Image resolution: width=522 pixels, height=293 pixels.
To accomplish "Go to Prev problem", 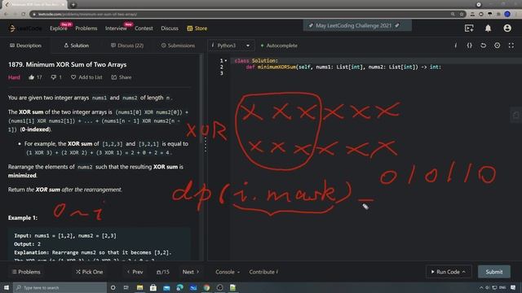I will [135, 272].
